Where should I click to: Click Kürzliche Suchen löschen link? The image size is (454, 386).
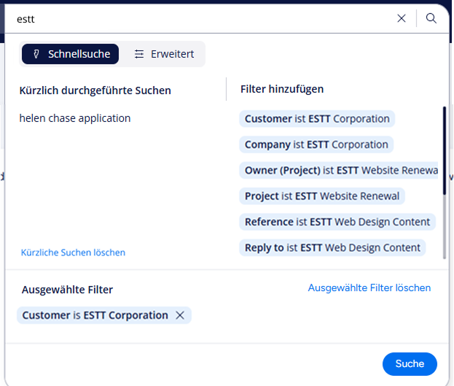tap(73, 252)
